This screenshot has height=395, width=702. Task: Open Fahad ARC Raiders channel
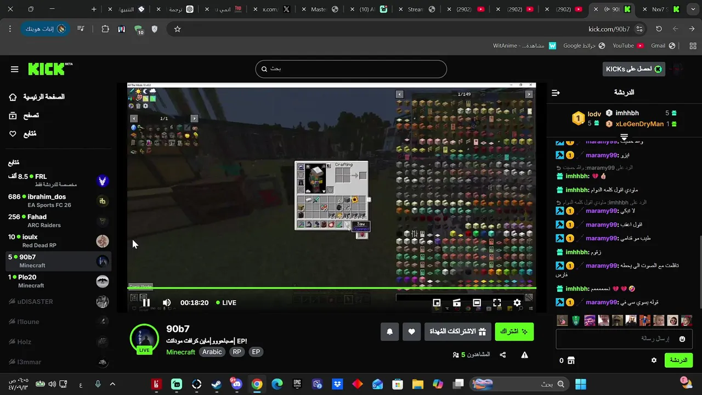click(x=59, y=221)
